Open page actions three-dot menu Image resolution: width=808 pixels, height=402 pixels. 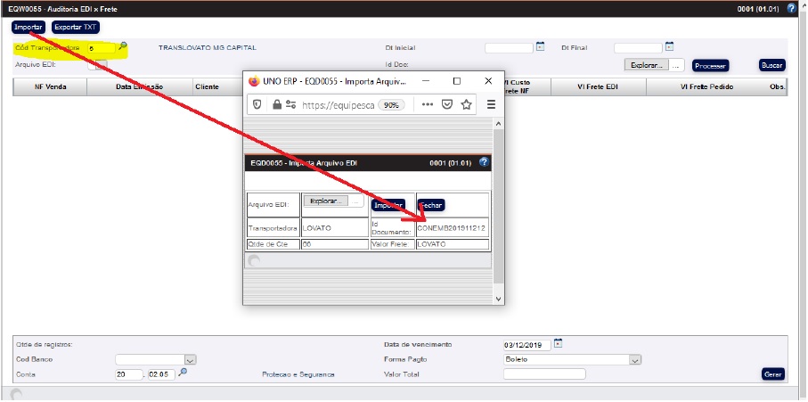[x=428, y=104]
